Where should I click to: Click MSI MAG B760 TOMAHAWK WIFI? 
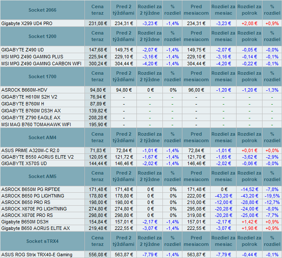click(36, 124)
